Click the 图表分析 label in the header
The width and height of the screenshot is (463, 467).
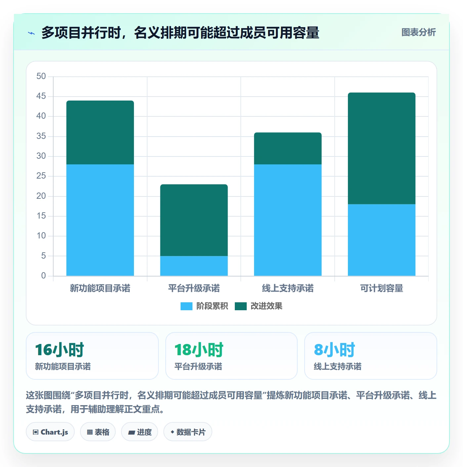pyautogui.click(x=418, y=32)
